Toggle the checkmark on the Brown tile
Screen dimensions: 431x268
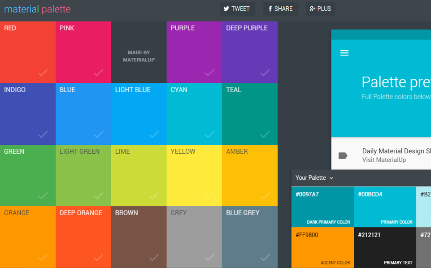coord(154,257)
